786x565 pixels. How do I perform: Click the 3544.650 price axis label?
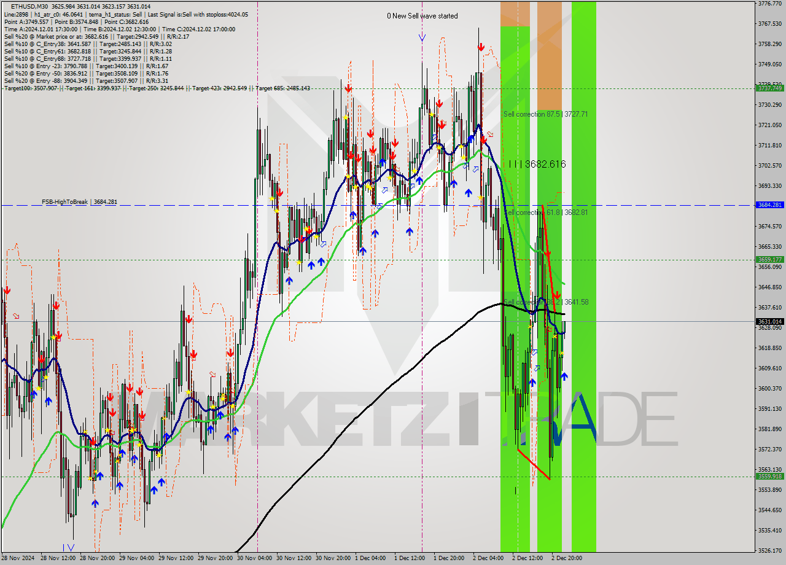[769, 510]
